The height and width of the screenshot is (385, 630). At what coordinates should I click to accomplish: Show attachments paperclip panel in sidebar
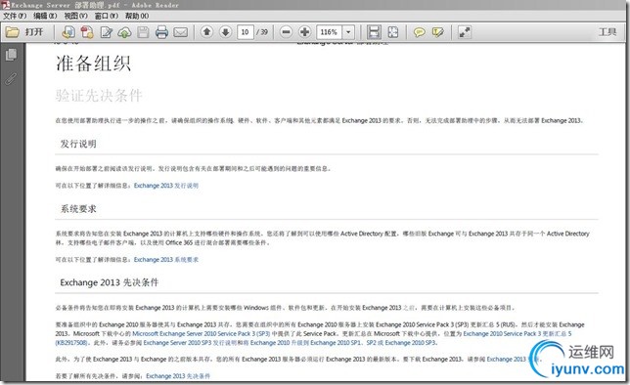(12, 78)
